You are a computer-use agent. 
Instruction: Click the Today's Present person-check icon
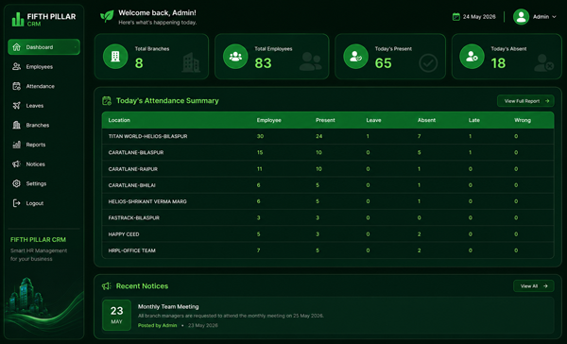point(356,57)
